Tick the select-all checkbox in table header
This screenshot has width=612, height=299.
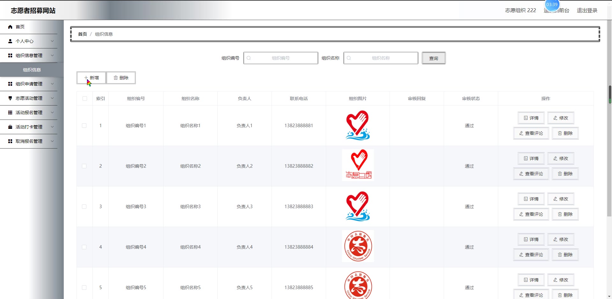85,98
